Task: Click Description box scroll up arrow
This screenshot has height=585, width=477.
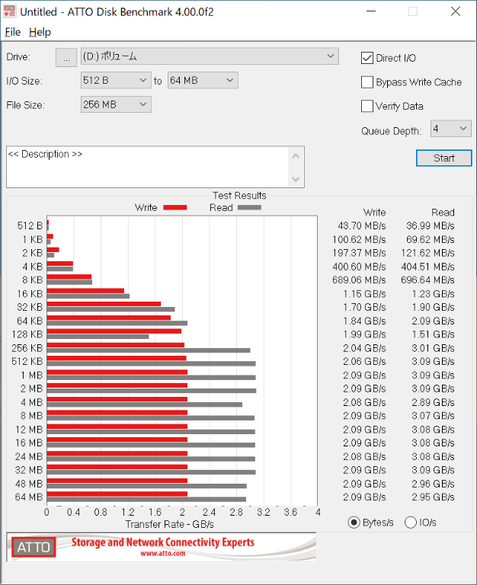Action: click(x=296, y=156)
